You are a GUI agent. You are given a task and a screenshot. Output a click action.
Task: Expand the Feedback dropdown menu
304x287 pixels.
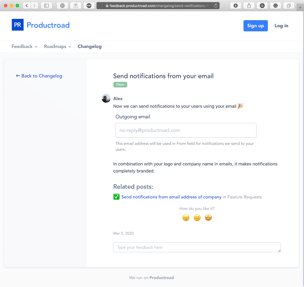point(25,46)
